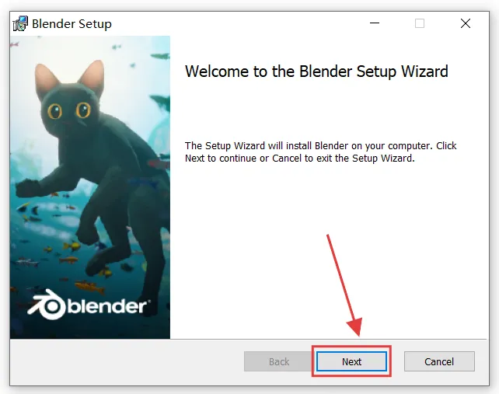Click the Blender Setup installer title icon
Viewport: 499px width, 394px height.
point(20,23)
